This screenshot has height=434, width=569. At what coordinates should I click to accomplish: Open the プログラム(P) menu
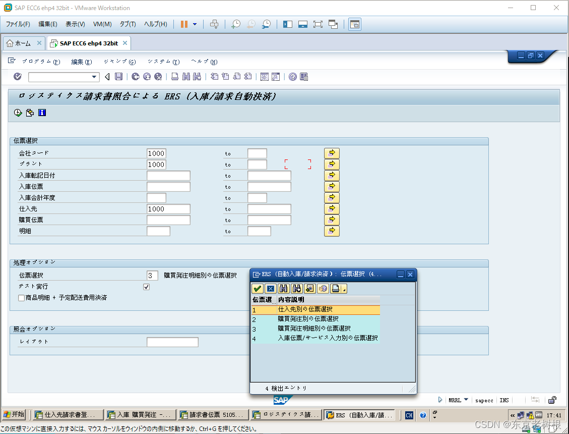41,62
